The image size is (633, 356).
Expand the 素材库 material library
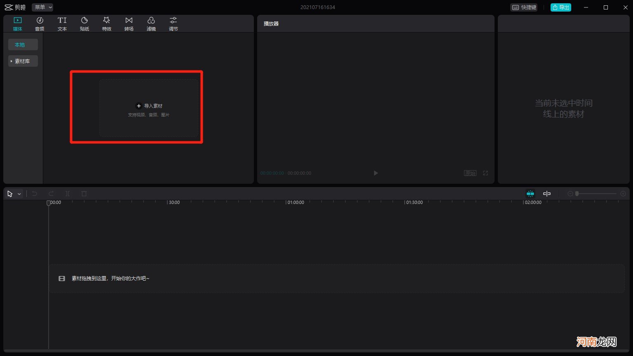23,61
